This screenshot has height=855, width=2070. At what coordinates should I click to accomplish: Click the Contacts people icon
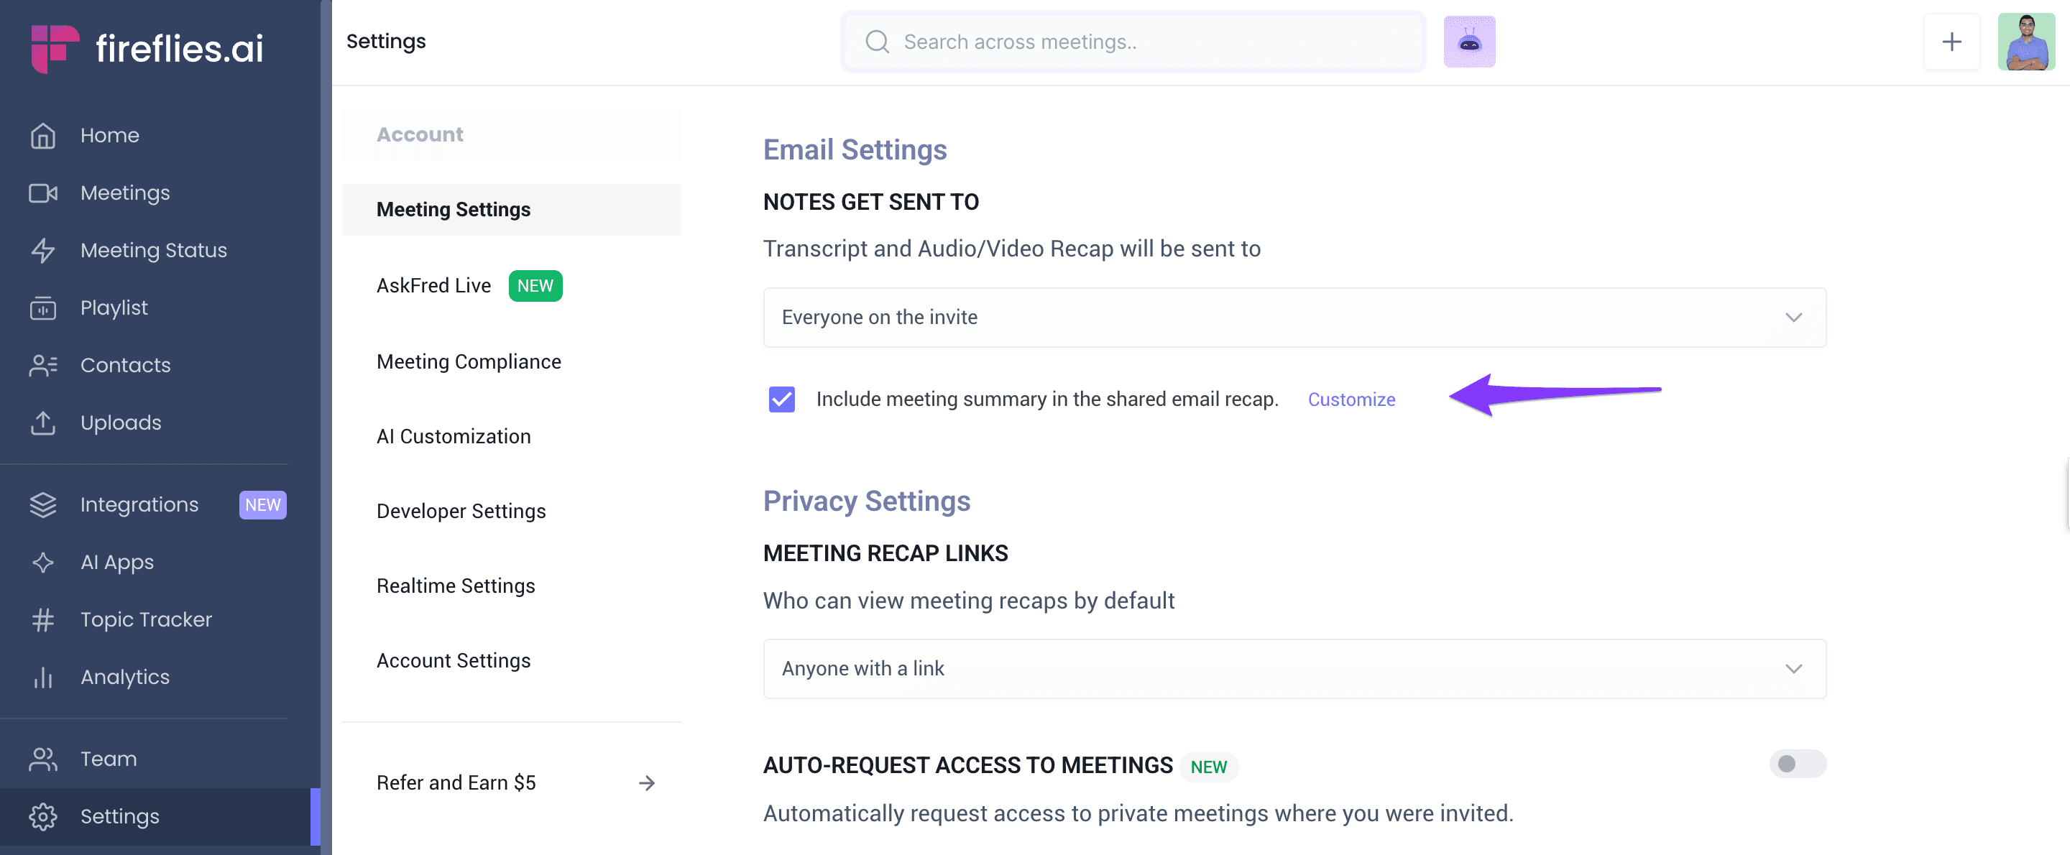coord(42,365)
